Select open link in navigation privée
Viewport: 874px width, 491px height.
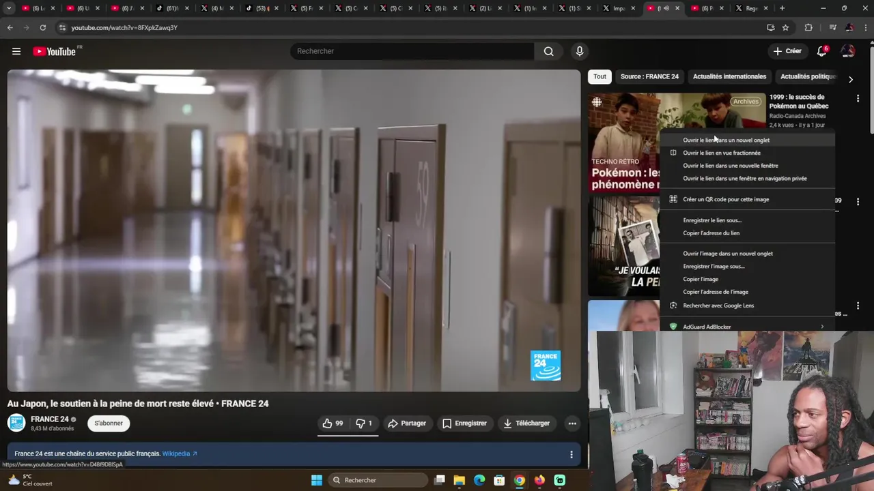pos(747,179)
